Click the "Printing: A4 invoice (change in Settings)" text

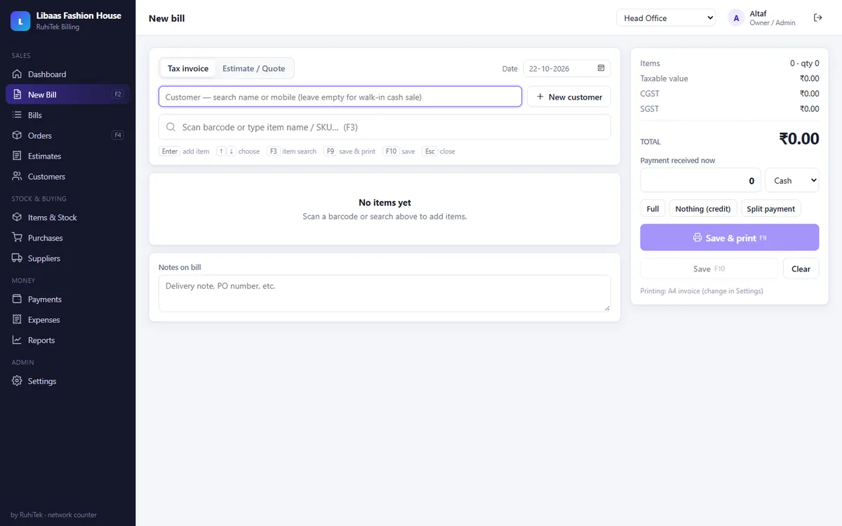[x=702, y=290]
